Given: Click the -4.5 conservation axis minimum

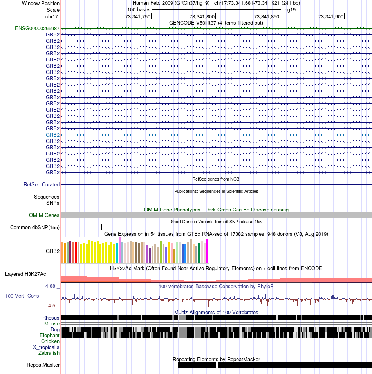Looking at the screenshot, I should pyautogui.click(x=51, y=306).
